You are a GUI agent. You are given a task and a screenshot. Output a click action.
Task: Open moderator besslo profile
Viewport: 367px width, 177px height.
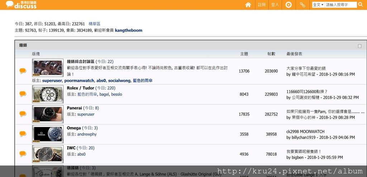(116, 94)
